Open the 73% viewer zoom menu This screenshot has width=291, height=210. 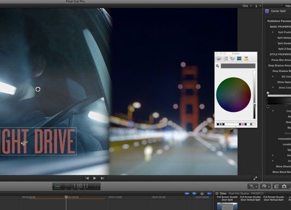point(247,6)
